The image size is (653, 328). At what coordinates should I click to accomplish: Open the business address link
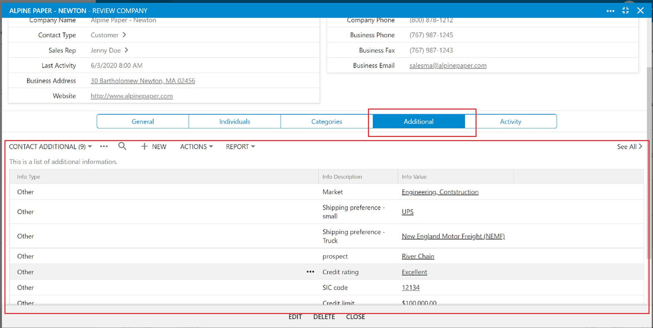[x=143, y=81]
